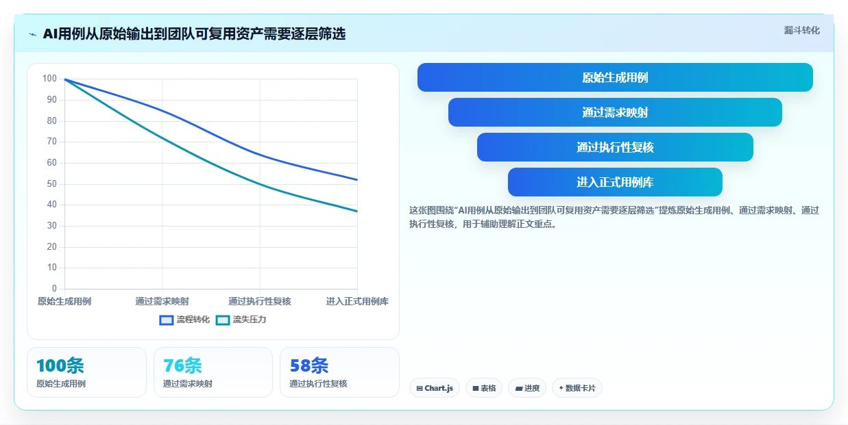
Task: Select the 原始生成用例 funnel stage
Action: pyautogui.click(x=615, y=77)
